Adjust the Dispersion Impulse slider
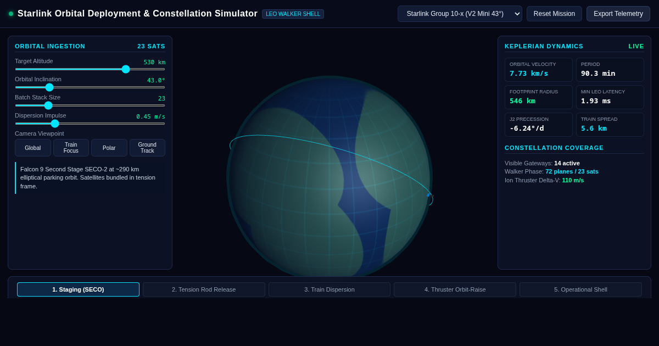The image size is (659, 346). click(x=90, y=124)
